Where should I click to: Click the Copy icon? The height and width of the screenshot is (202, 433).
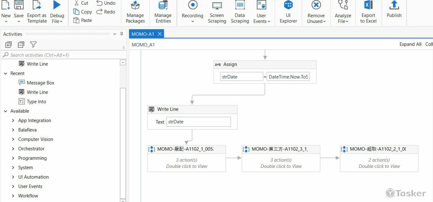[76, 12]
